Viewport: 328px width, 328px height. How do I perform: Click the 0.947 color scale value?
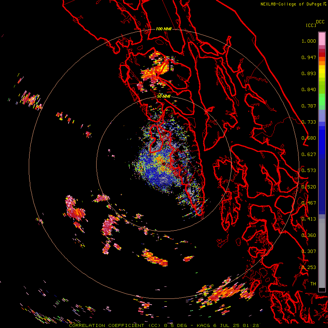pyautogui.click(x=309, y=57)
